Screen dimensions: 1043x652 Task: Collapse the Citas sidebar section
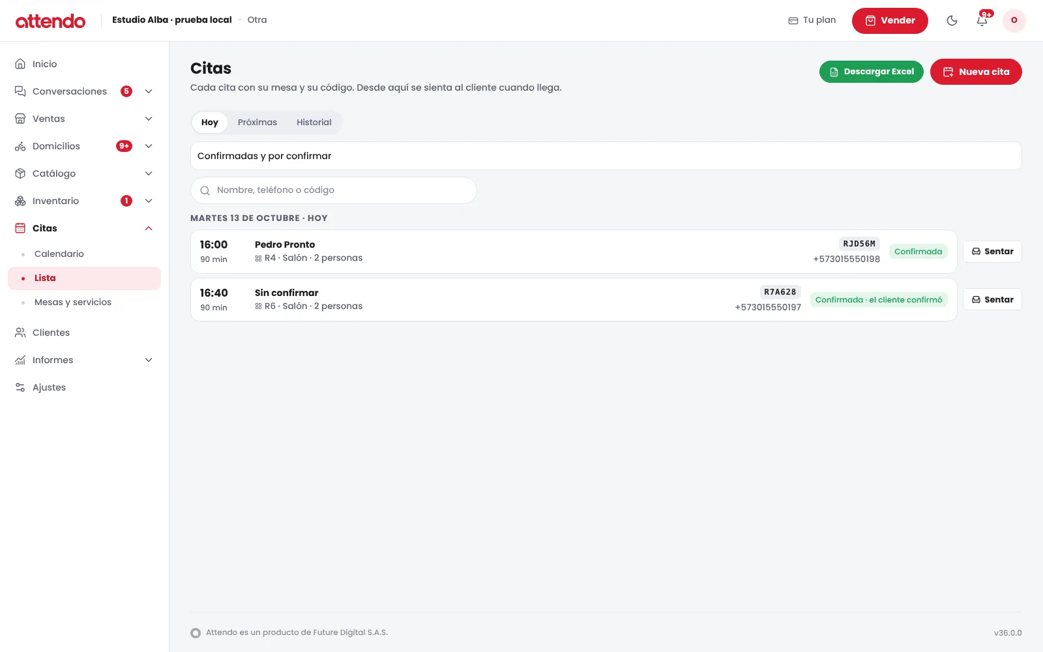point(149,228)
